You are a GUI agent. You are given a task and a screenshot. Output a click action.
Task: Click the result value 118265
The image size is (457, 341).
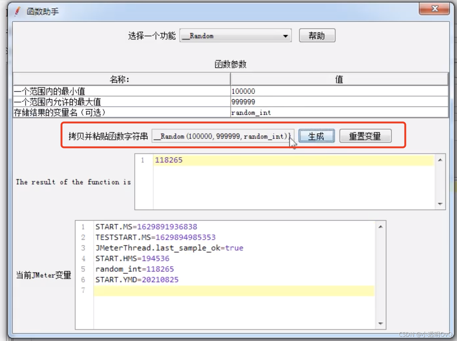pyautogui.click(x=169, y=160)
